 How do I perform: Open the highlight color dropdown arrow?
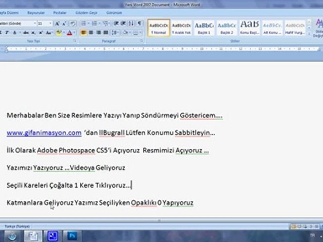(x=64, y=33)
